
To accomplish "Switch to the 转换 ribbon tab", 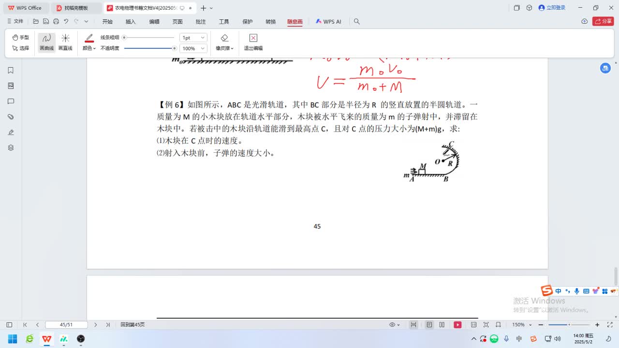I will click(x=271, y=22).
